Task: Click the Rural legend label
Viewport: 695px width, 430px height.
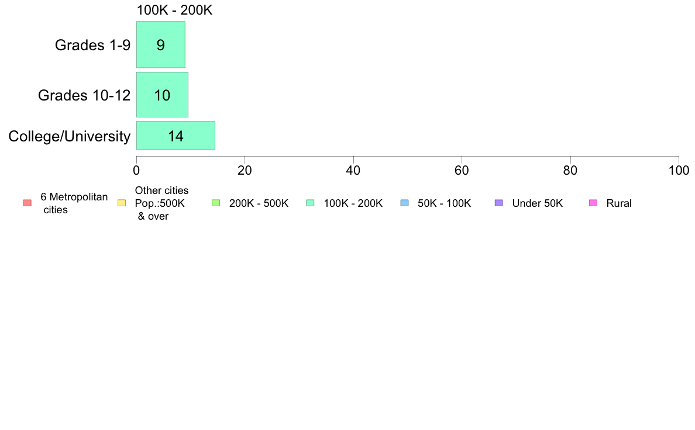Action: click(x=619, y=203)
